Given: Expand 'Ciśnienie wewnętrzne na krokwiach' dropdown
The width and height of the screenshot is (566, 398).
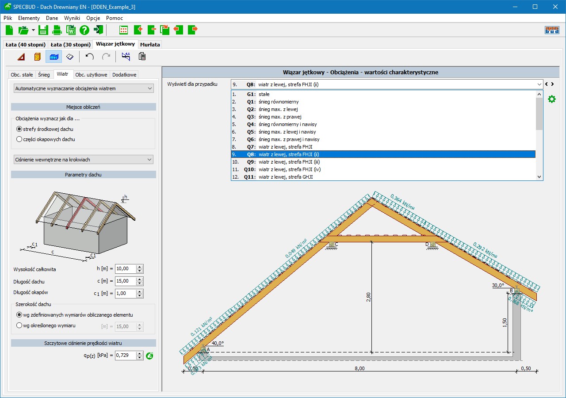Looking at the screenshot, I should pos(84,159).
